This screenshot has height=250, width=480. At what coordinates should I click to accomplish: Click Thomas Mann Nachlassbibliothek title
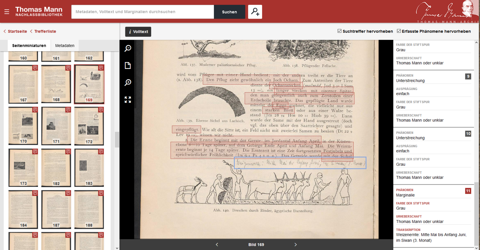39,11
